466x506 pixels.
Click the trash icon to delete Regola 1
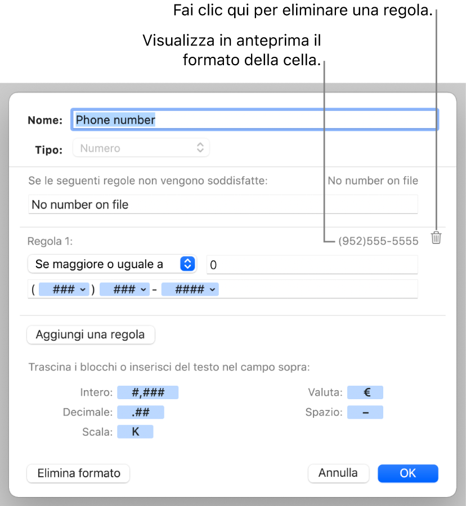click(436, 238)
